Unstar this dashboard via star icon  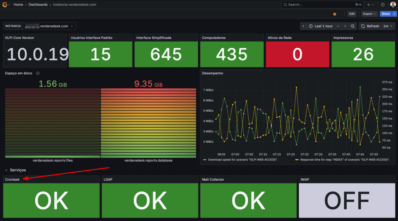(335, 14)
